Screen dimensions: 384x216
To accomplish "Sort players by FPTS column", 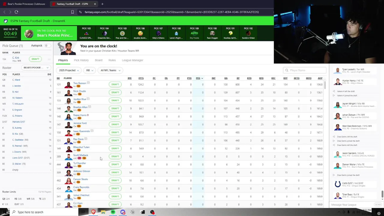I will point(141,78).
